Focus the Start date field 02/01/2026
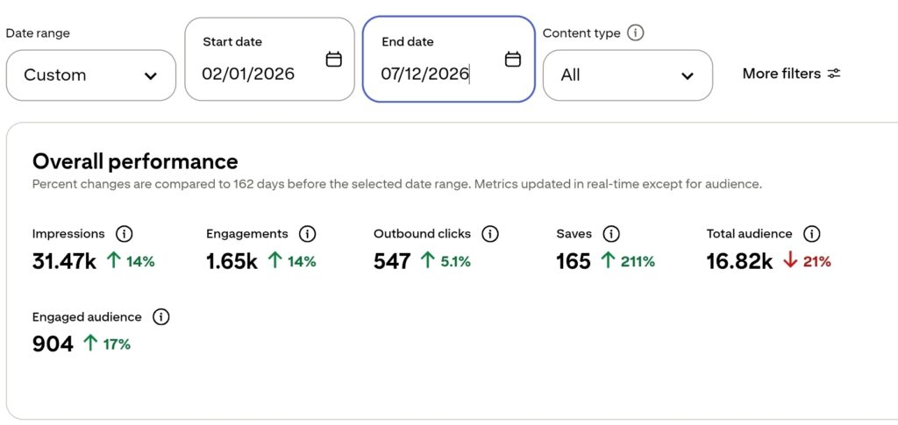This screenshot has height=425, width=898. [270, 59]
